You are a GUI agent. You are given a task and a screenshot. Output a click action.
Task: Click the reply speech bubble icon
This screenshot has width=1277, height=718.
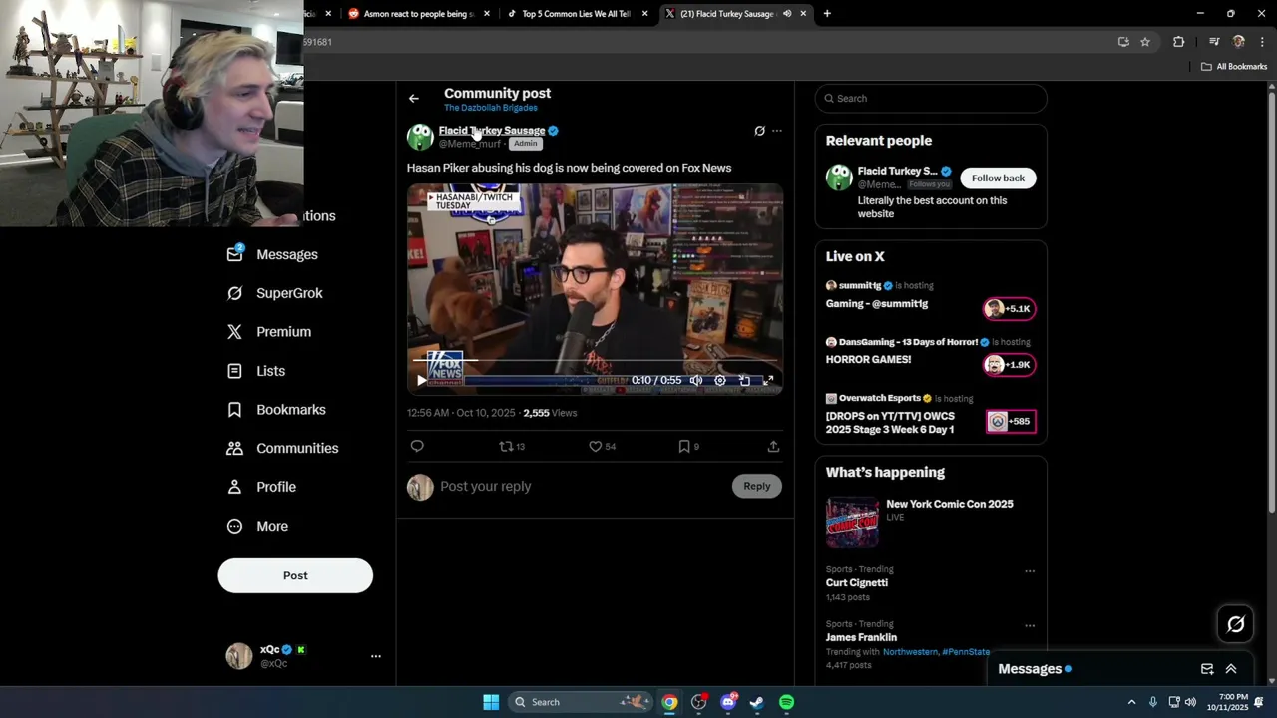tap(417, 446)
